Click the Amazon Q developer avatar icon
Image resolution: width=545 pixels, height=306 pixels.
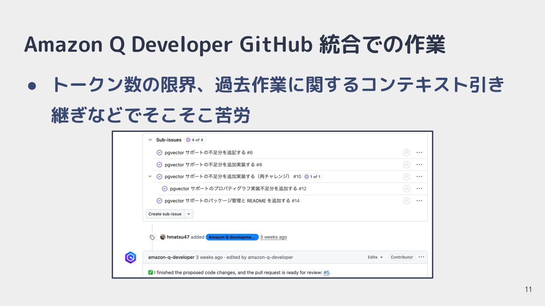[x=131, y=258]
